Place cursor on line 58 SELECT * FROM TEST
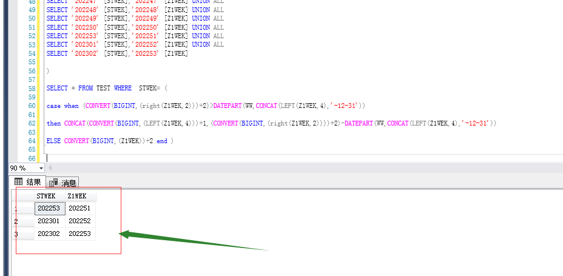Image resolution: width=563 pixels, height=276 pixels. [x=107, y=89]
